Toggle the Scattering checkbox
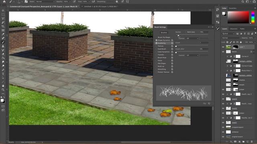This screenshot has width=257, height=144. pos(156,43)
